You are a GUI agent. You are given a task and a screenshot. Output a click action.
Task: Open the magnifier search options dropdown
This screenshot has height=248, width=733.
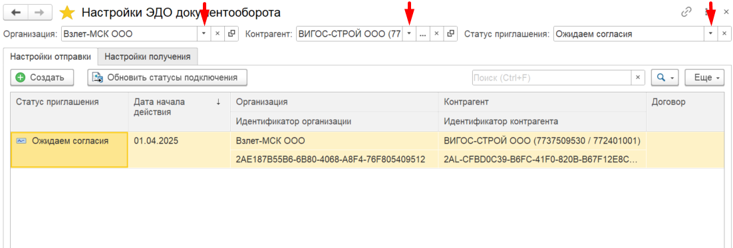(x=664, y=78)
